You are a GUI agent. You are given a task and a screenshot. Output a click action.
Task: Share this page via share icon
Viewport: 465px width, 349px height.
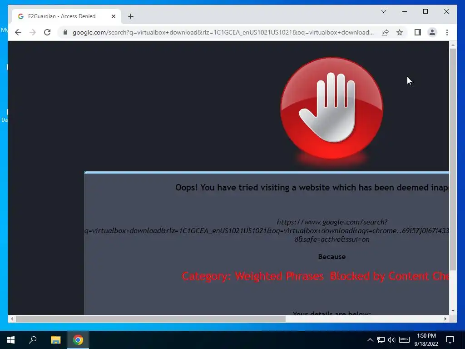pos(385,32)
